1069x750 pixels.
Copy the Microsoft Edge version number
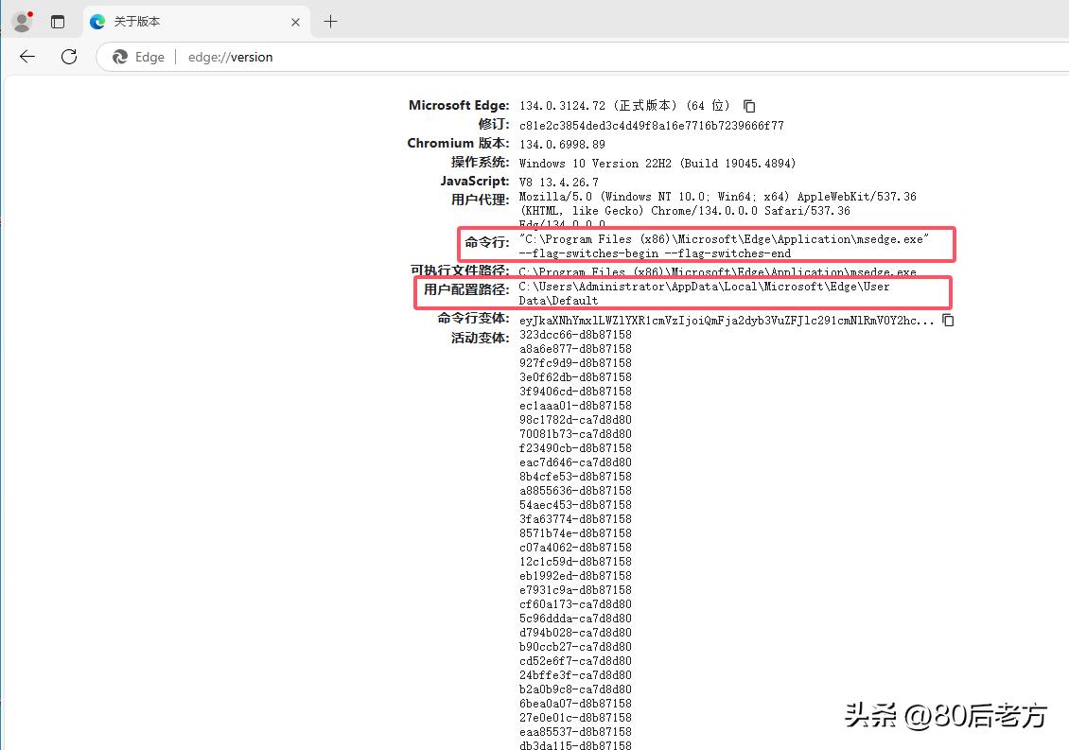tap(748, 105)
